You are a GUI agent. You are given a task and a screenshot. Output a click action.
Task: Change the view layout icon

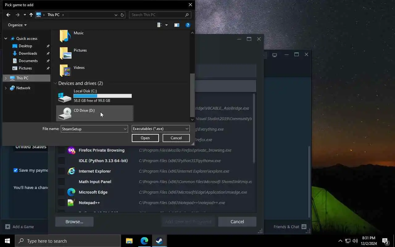coord(160,25)
